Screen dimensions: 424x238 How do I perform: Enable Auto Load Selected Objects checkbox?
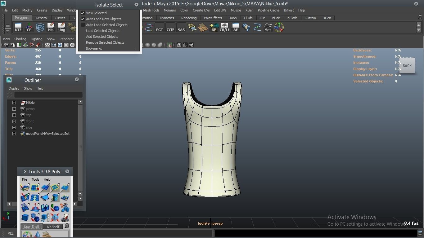pos(83,25)
